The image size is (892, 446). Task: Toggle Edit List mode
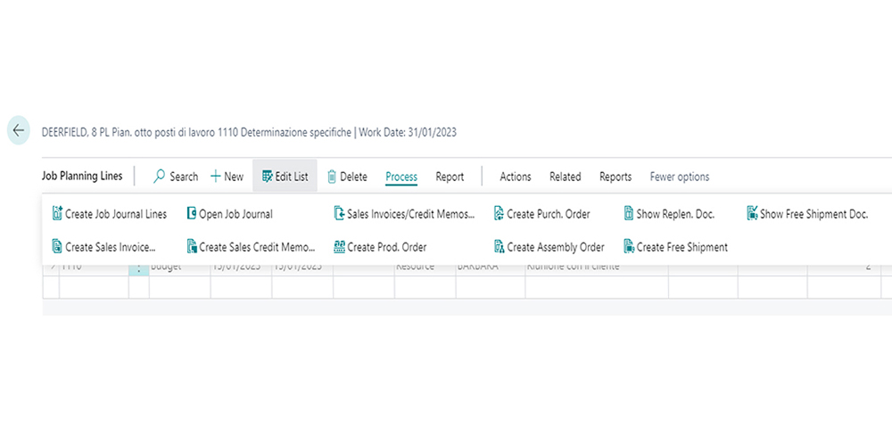tap(285, 177)
